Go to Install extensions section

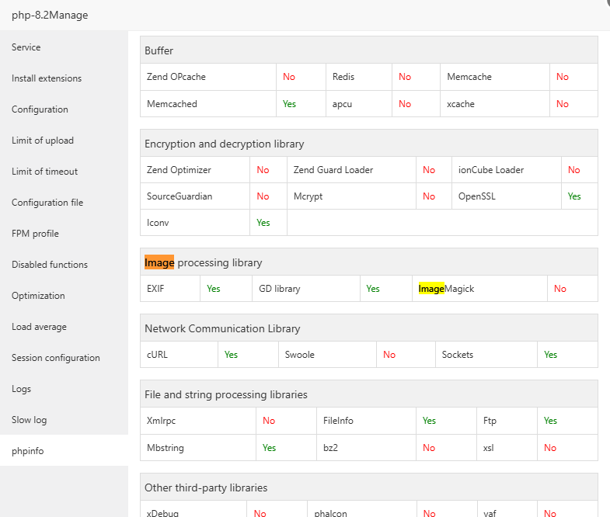47,78
